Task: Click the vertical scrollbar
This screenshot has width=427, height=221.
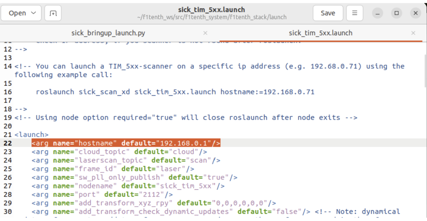Action: pos(425,71)
